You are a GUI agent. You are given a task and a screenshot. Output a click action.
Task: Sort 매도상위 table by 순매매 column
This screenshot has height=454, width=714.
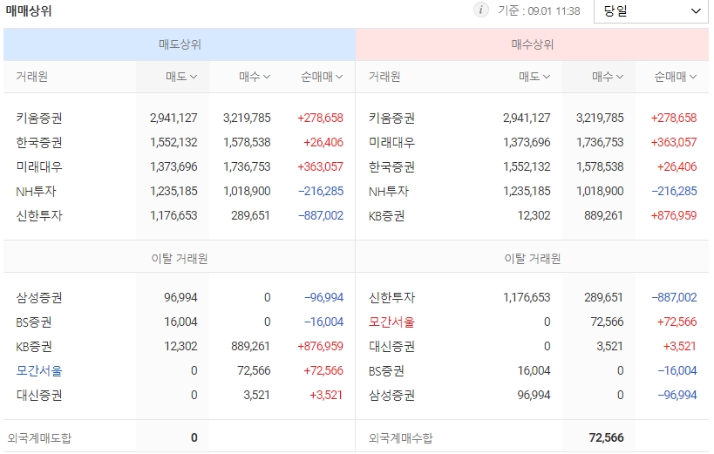[x=322, y=77]
